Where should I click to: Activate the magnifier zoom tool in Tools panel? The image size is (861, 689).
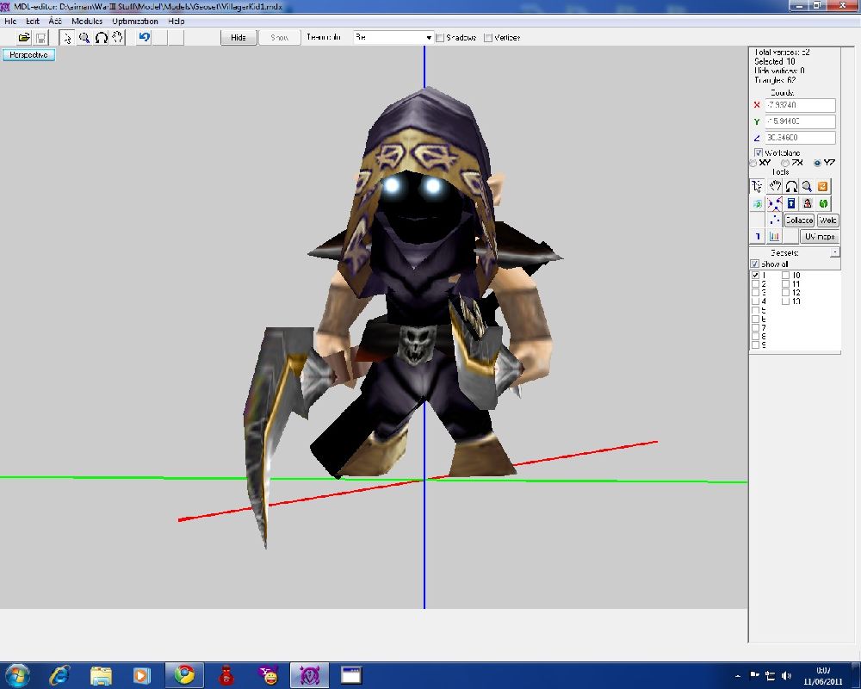point(807,186)
